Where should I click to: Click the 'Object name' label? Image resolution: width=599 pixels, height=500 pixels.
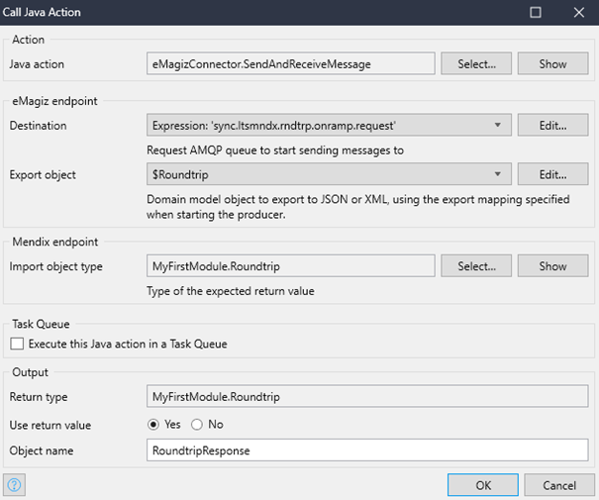42,450
